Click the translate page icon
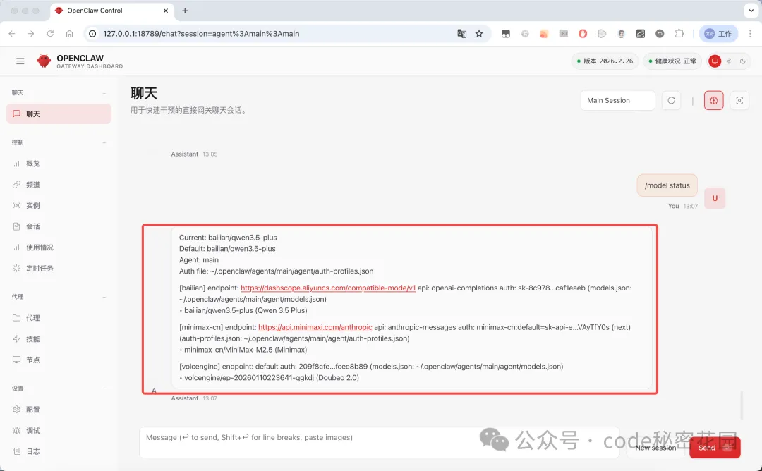This screenshot has height=471, width=762. (x=461, y=34)
